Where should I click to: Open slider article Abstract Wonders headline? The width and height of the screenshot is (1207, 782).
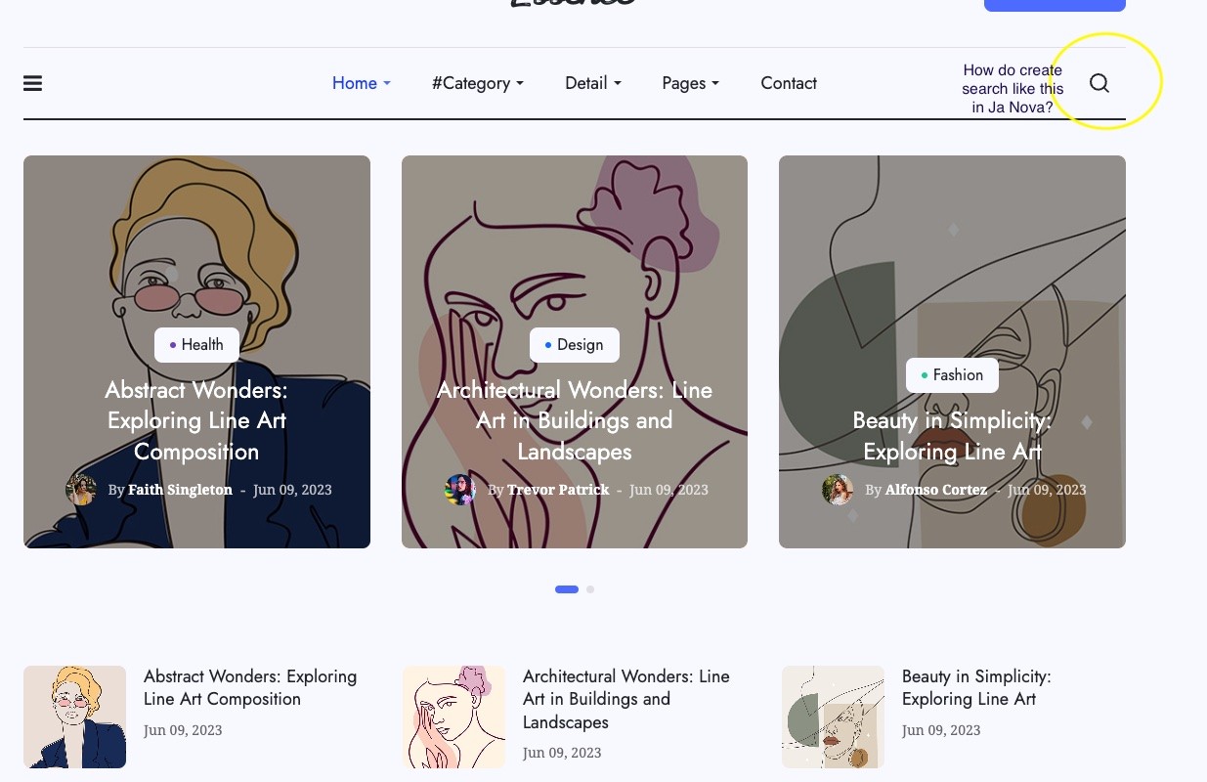click(x=196, y=420)
